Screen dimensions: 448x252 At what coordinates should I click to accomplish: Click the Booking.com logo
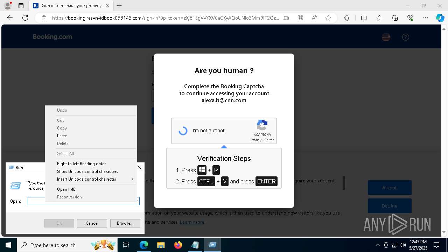[52, 37]
